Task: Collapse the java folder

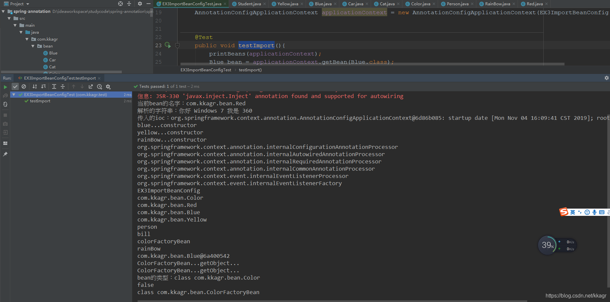Action: (x=21, y=32)
